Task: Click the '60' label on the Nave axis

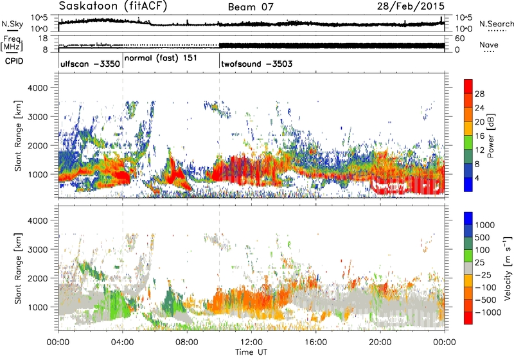Action: (x=460, y=39)
